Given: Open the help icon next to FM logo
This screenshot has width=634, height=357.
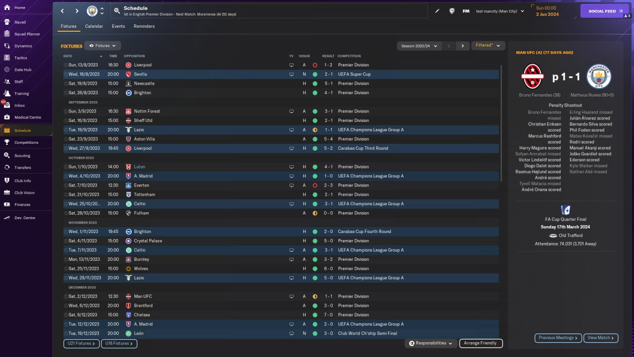Looking at the screenshot, I should [x=452, y=11].
